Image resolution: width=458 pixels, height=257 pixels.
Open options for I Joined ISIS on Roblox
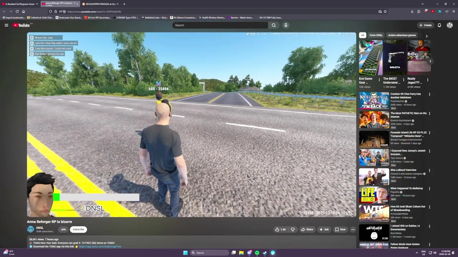(429, 226)
